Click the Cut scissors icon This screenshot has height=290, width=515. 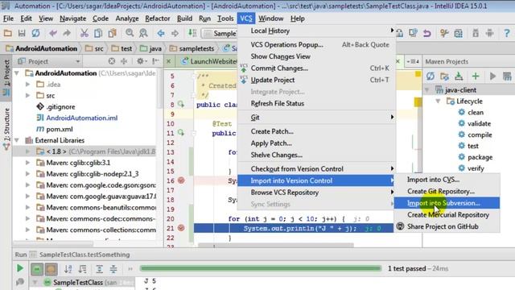point(84,33)
